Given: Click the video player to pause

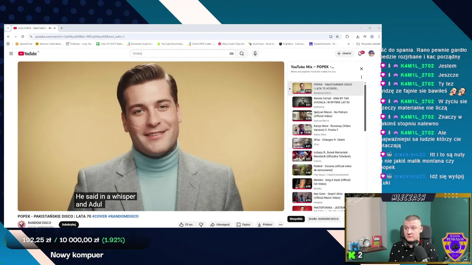Looking at the screenshot, I should pyautogui.click(x=151, y=136).
